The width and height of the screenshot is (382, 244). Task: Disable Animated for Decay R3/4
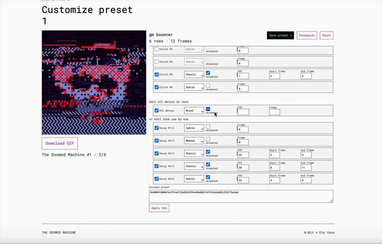(208, 152)
